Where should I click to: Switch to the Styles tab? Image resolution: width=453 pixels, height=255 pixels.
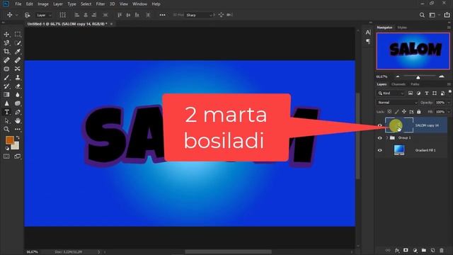click(402, 28)
